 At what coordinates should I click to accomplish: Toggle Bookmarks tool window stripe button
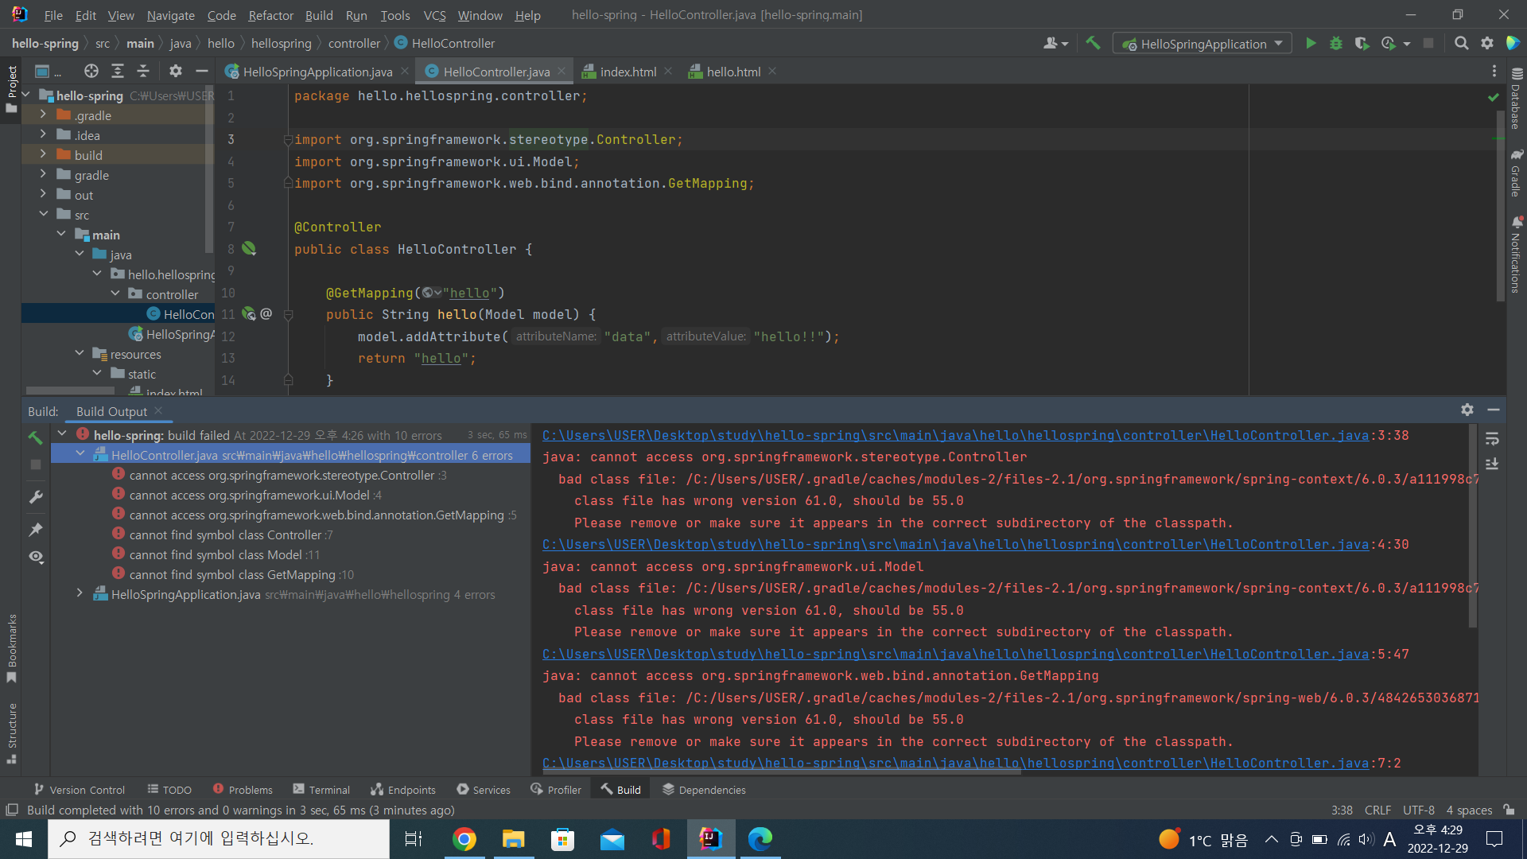[x=11, y=648]
